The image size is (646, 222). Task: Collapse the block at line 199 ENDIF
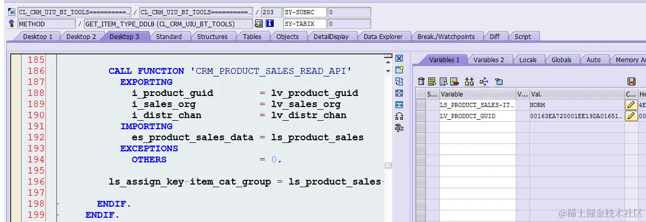58,215
